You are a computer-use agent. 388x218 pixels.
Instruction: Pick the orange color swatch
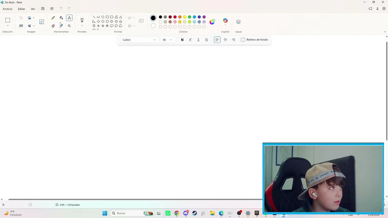tap(180, 17)
